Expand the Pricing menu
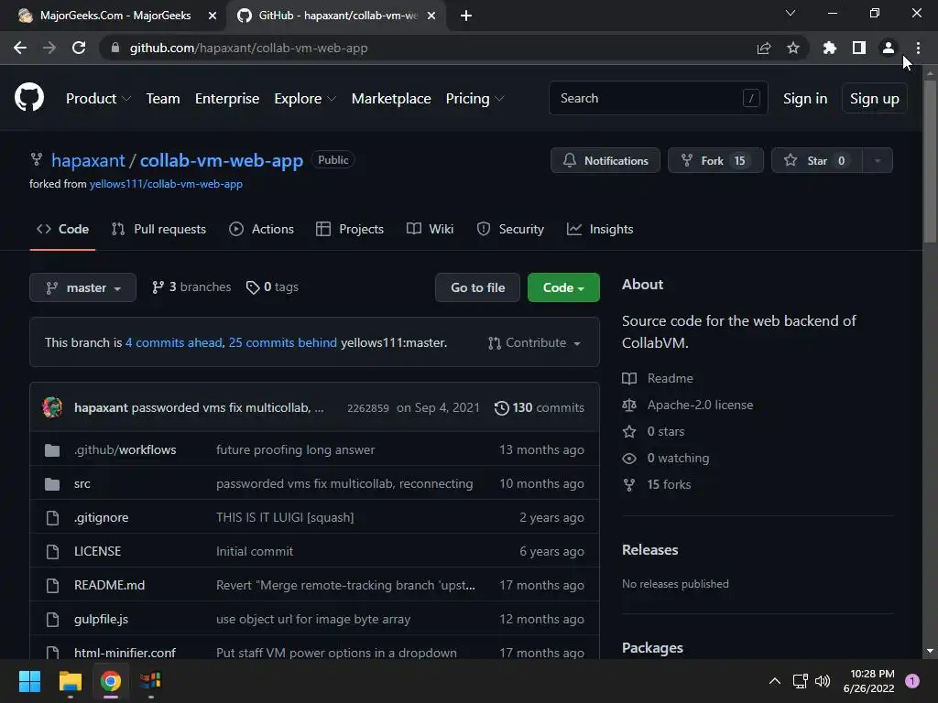Image resolution: width=938 pixels, height=703 pixels. [475, 99]
